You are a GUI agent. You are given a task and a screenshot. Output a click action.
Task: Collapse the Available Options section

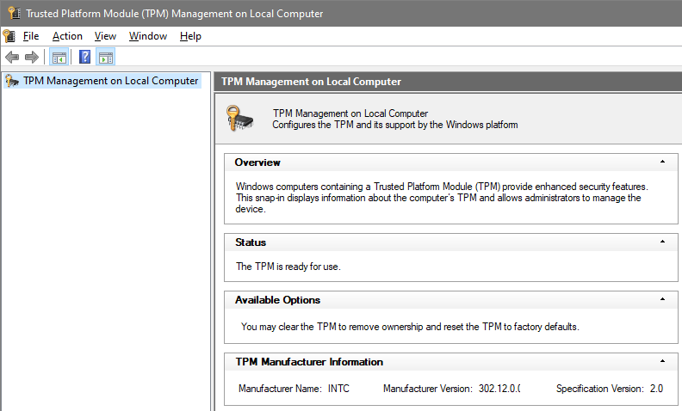click(x=662, y=299)
